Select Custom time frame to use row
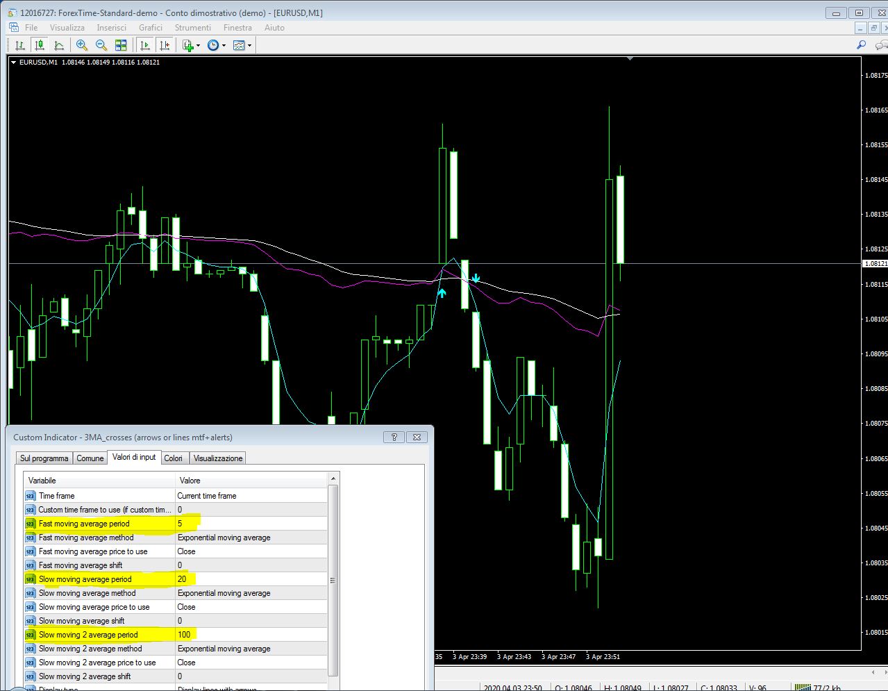This screenshot has height=691, width=888. [x=99, y=510]
